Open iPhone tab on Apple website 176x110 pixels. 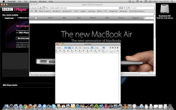point(93,18)
